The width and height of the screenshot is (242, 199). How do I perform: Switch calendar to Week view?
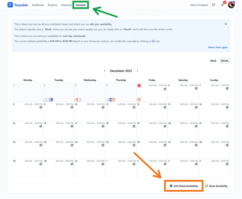pos(213,61)
